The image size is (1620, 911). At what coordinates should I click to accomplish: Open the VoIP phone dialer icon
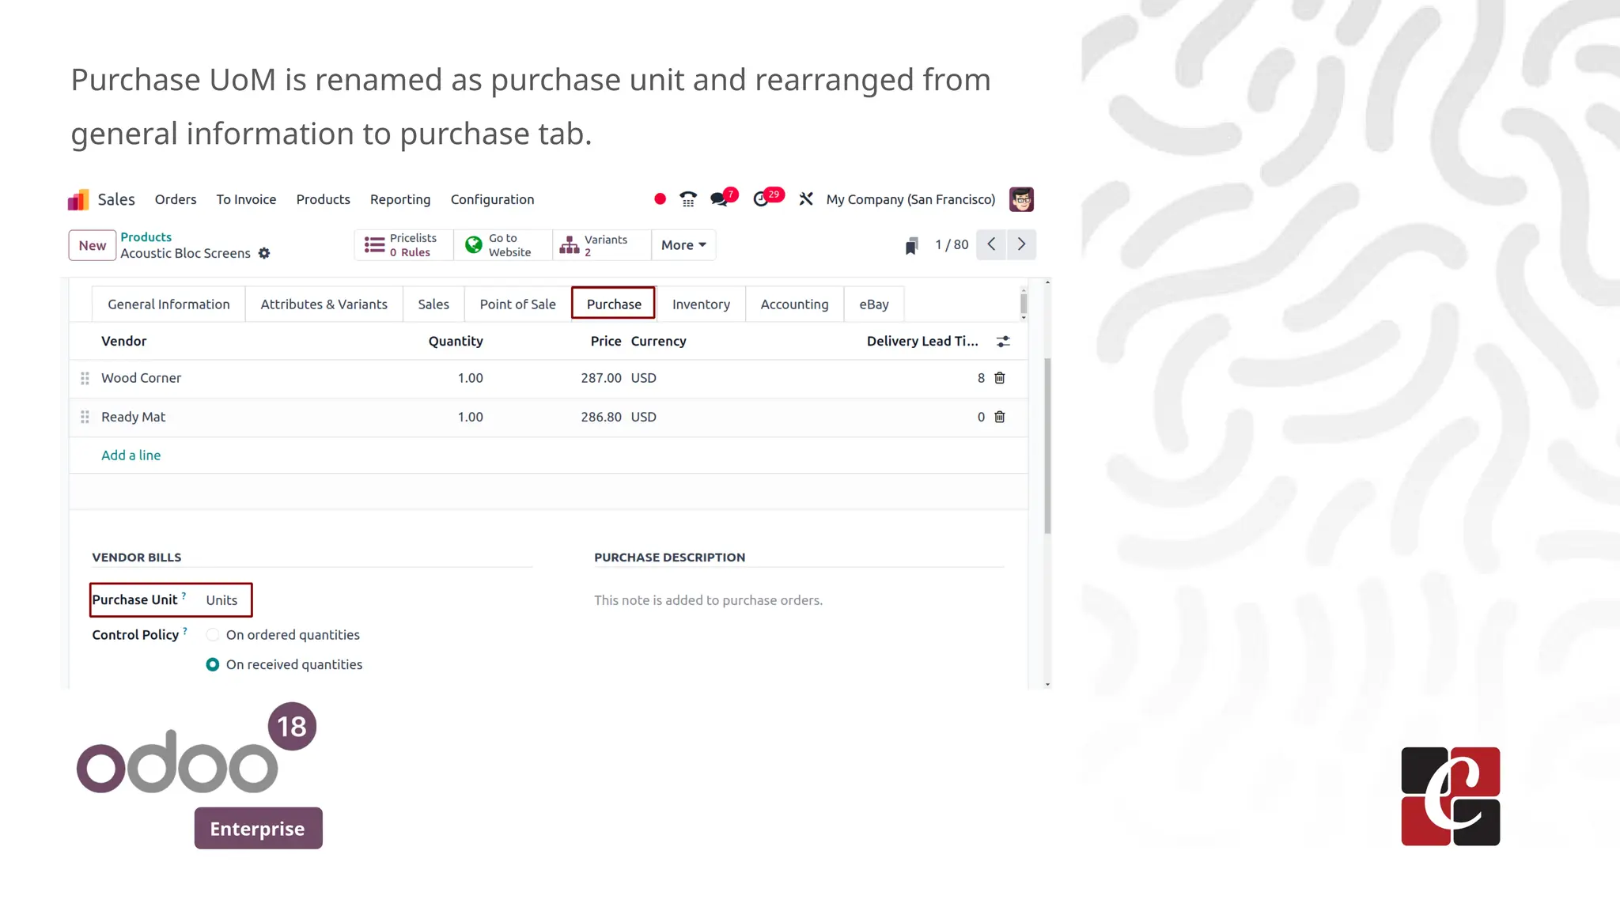tap(688, 199)
